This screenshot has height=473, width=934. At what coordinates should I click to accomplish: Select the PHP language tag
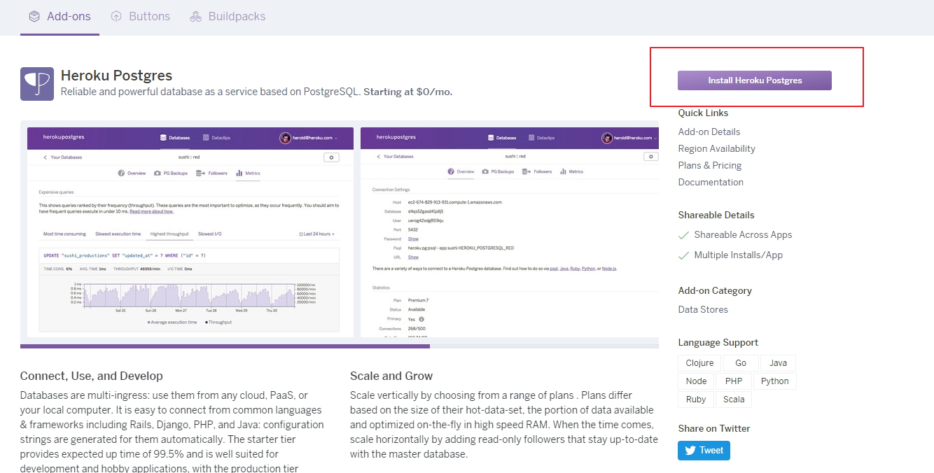coord(734,381)
